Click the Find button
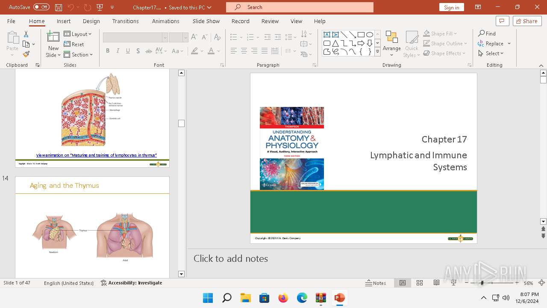547x308 pixels. (x=487, y=33)
